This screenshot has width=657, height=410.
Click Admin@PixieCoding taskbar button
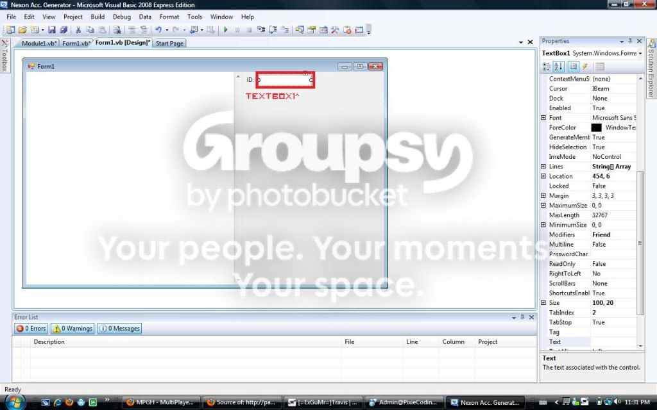(404, 402)
